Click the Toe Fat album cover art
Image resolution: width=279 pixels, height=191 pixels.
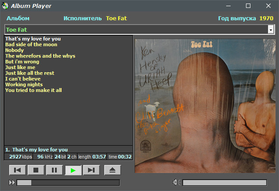tap(205, 106)
